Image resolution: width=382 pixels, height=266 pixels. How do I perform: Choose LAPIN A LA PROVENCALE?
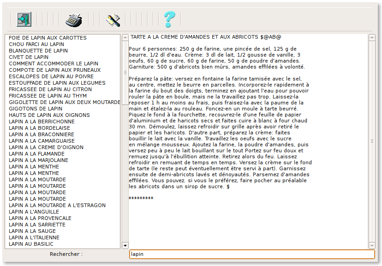pyautogui.click(x=40, y=218)
